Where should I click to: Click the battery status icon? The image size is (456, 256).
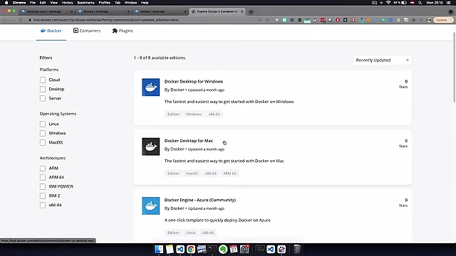(x=404, y=3)
